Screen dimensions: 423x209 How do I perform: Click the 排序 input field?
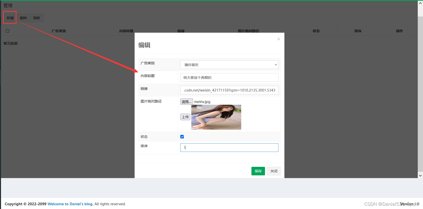pos(229,148)
